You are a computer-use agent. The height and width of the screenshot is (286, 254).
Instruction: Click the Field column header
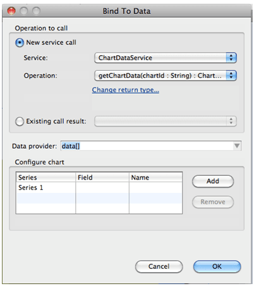pos(102,177)
